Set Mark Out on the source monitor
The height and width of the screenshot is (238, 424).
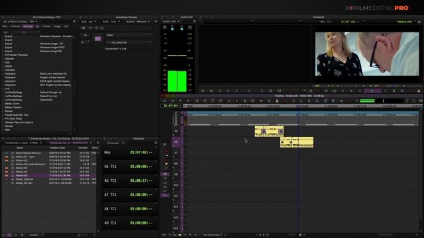262,91
